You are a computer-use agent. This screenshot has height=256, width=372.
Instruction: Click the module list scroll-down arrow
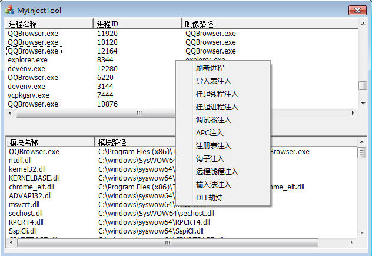click(x=362, y=232)
